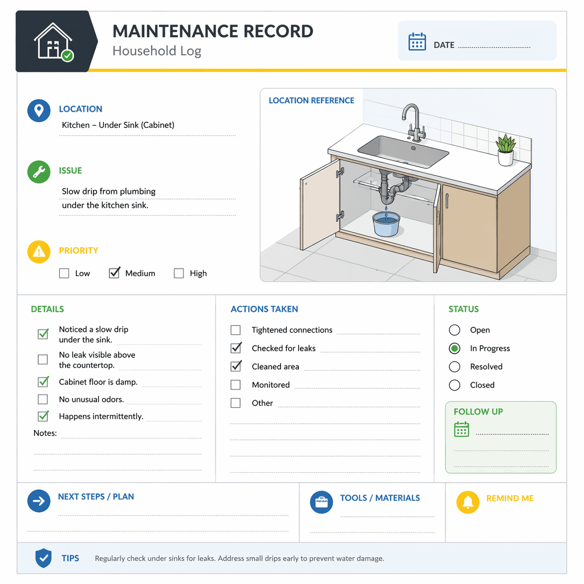Click the REMIND ME label
The width and height of the screenshot is (584, 584).
[510, 498]
